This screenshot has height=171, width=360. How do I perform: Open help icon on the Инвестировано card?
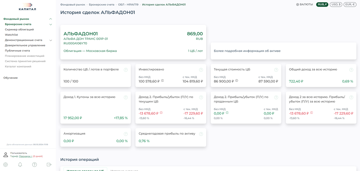201,70
